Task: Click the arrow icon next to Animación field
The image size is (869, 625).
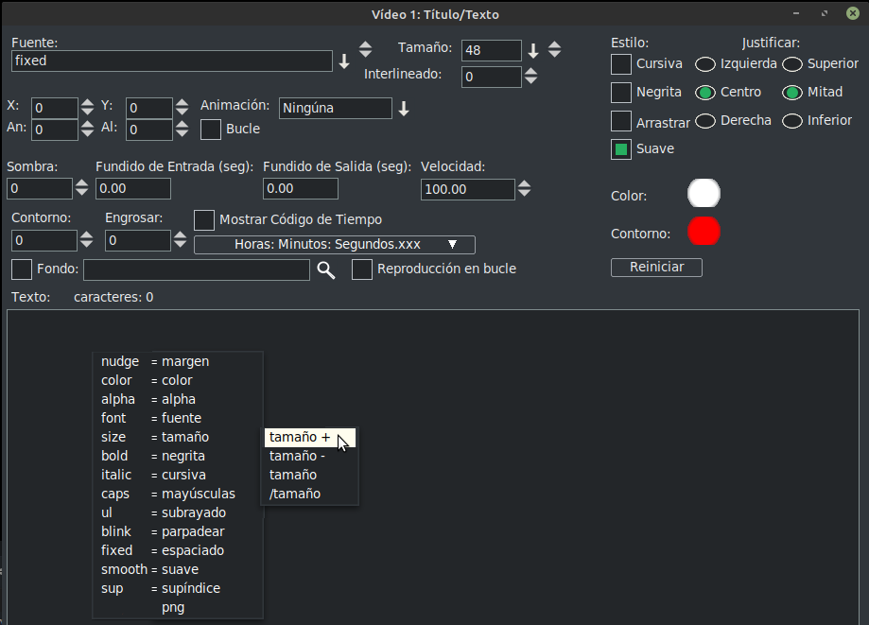Action: 404,109
